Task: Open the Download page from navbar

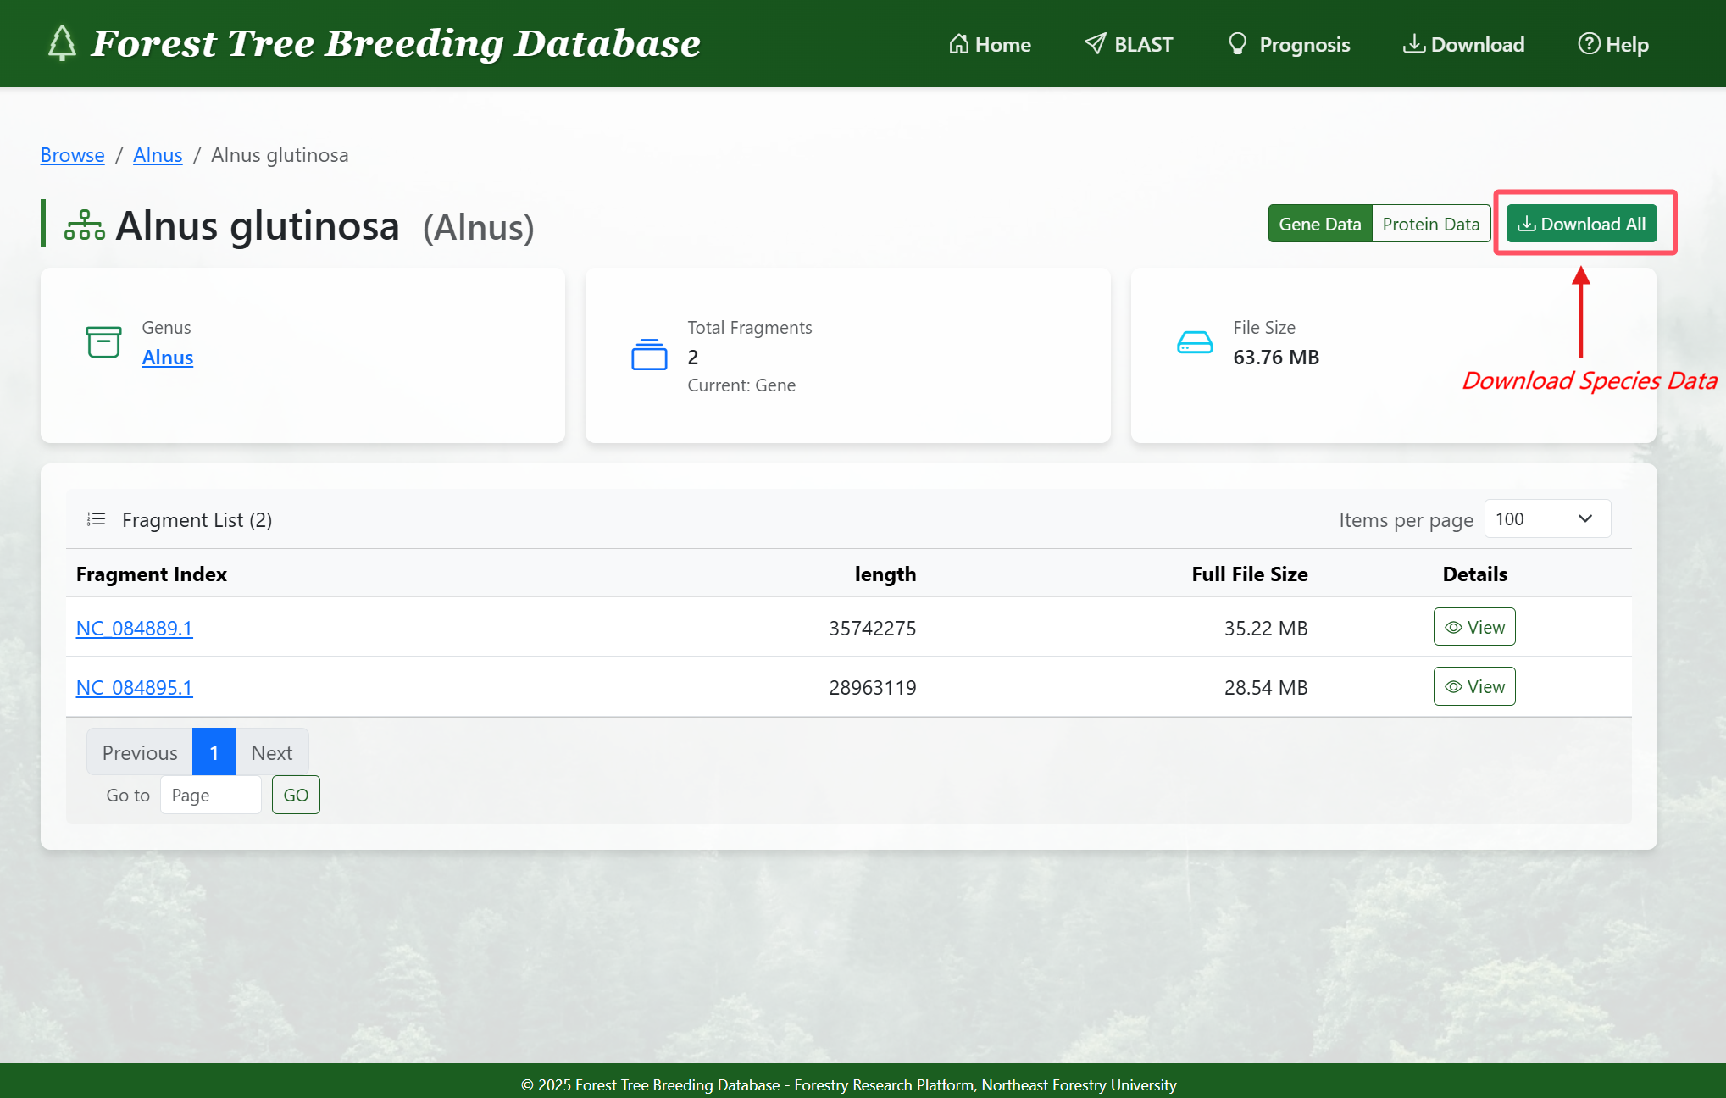Action: click(1463, 44)
